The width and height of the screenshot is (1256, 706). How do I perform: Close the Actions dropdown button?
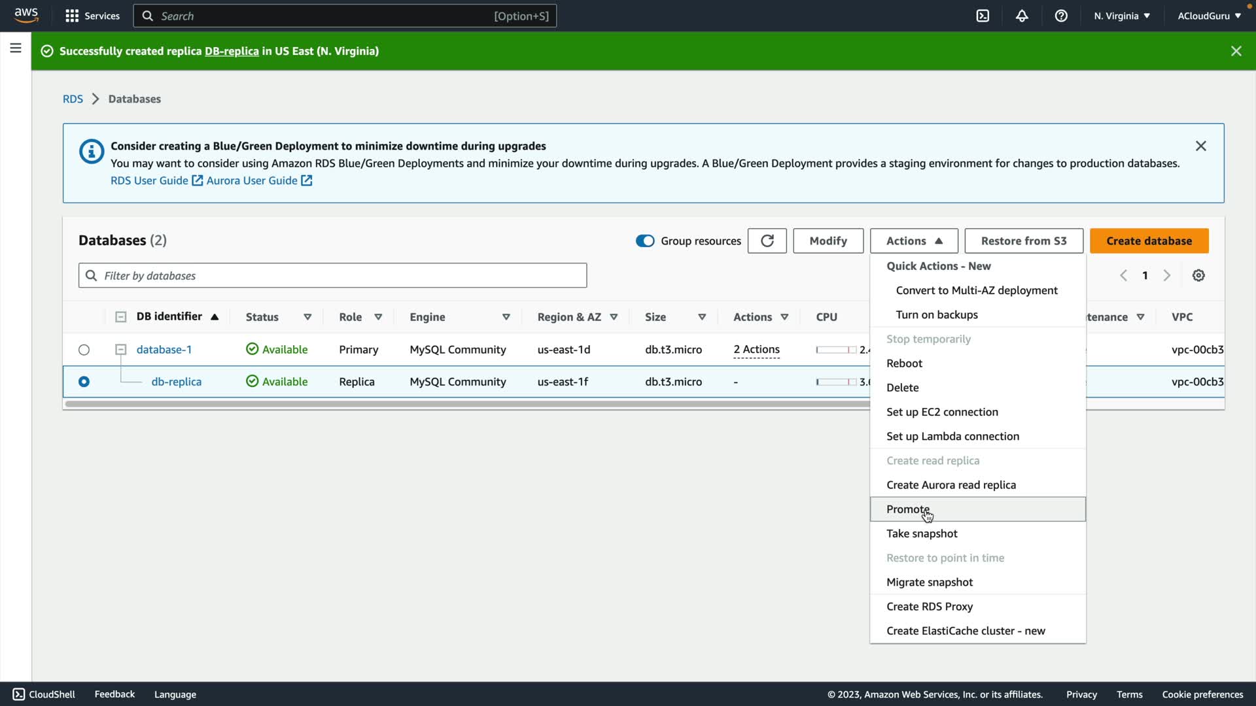pos(914,241)
